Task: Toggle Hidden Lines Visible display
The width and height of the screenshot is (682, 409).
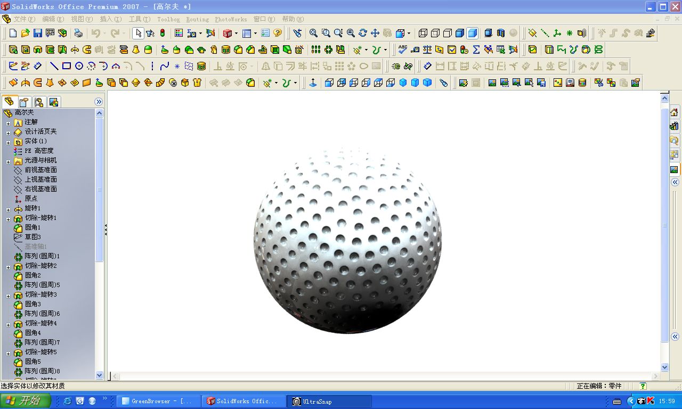Action: (435, 33)
